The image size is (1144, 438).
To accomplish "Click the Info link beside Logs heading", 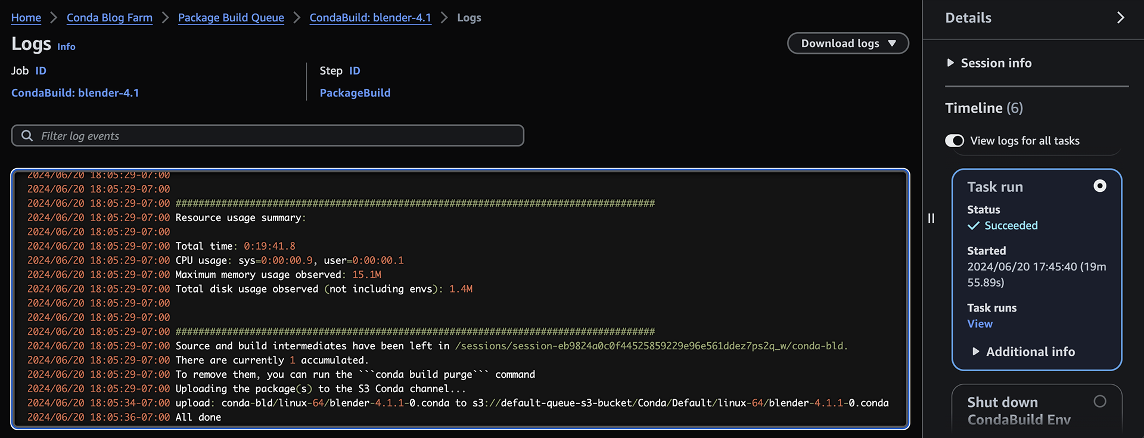I will pos(66,46).
